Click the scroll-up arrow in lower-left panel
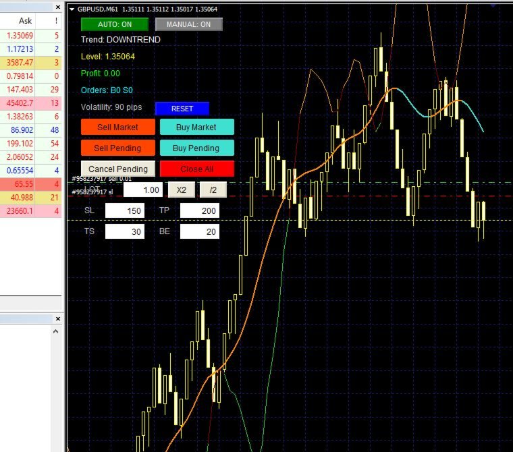The image size is (513, 452). click(55, 331)
